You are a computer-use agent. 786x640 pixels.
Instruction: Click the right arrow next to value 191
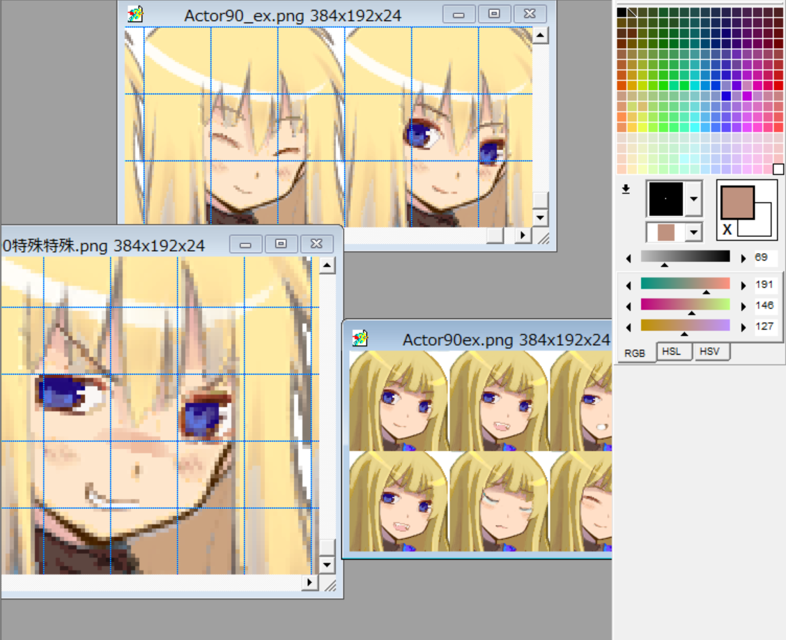click(x=743, y=285)
